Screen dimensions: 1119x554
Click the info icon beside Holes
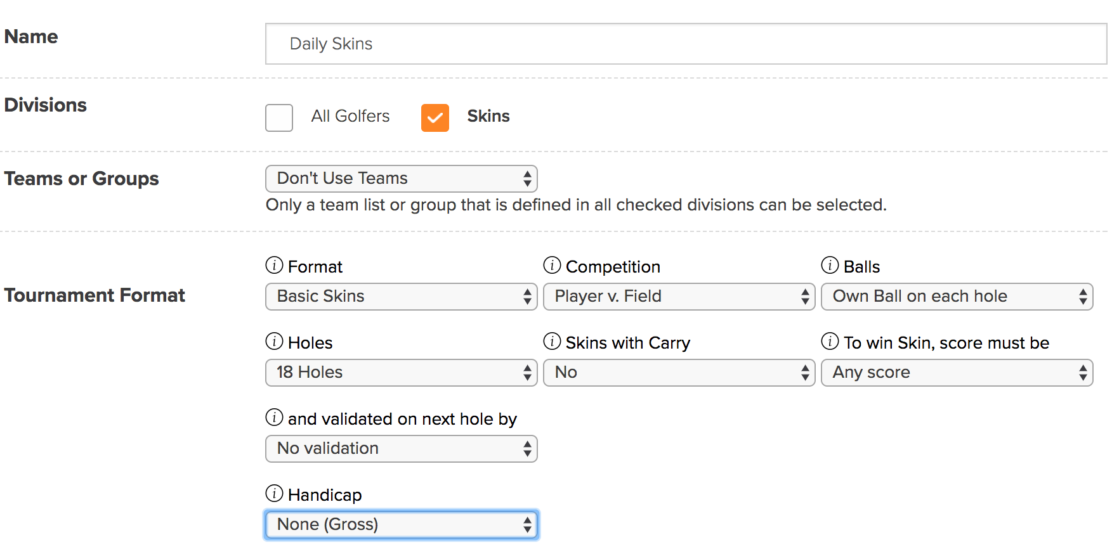(x=274, y=341)
